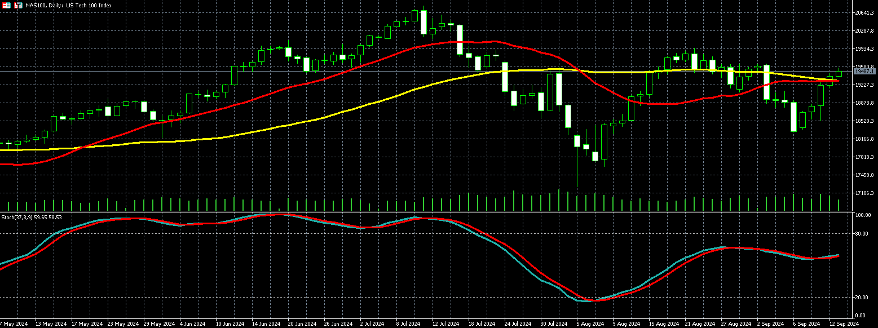The height and width of the screenshot is (328, 878).
Task: Click the 18 Jul 2024 date label
Action: [x=482, y=324]
